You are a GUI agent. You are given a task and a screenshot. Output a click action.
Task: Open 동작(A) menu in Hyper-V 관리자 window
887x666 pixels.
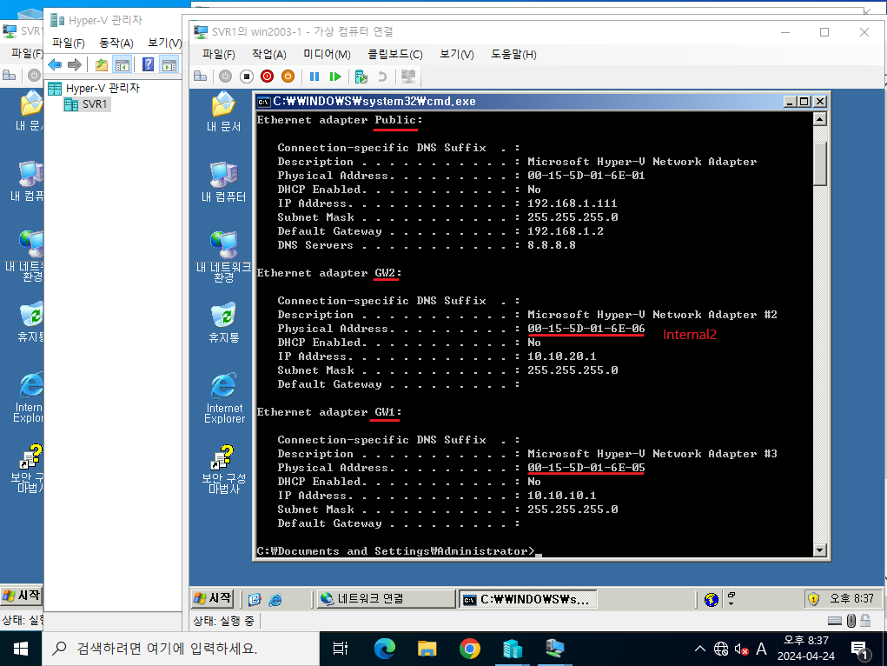(116, 43)
